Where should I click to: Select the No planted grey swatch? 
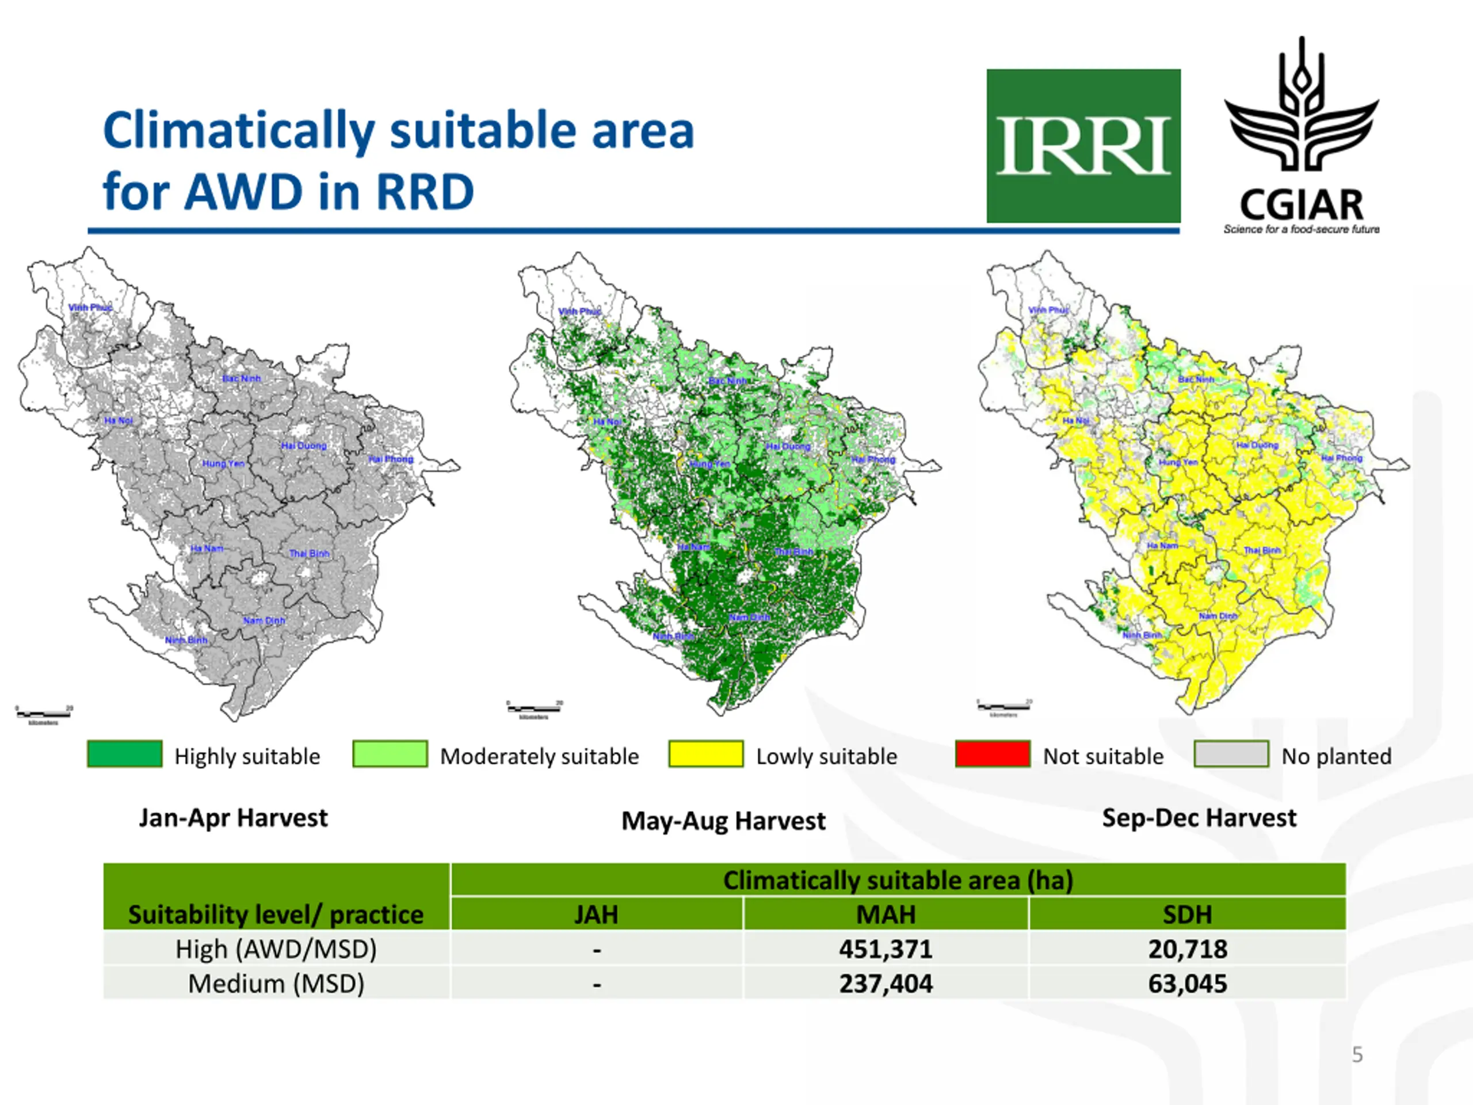[1231, 754]
